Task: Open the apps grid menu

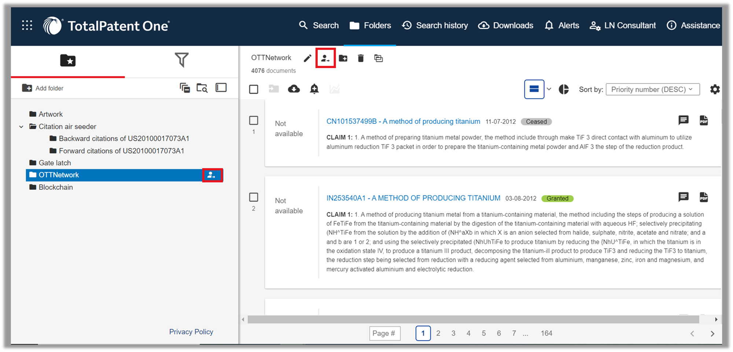Action: pyautogui.click(x=27, y=25)
